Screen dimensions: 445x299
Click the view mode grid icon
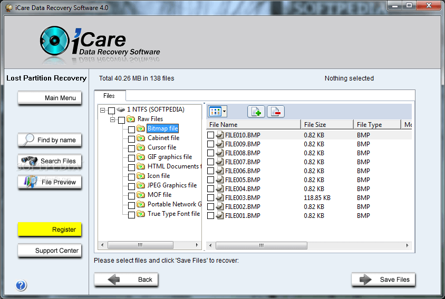click(215, 112)
